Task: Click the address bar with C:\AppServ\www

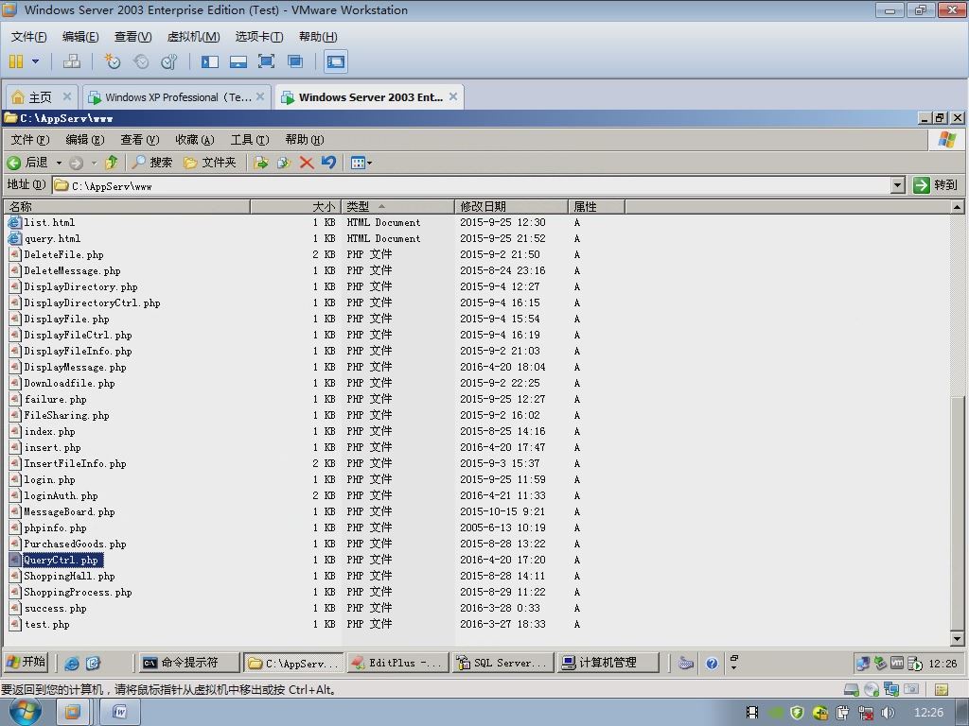Action: point(472,185)
